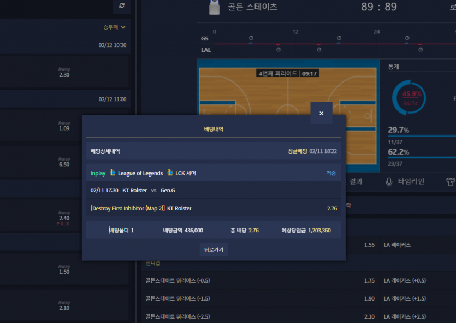This screenshot has width=456, height=323.
Task: Click the League of Legends icon beside Inplay
Action: [x=112, y=173]
